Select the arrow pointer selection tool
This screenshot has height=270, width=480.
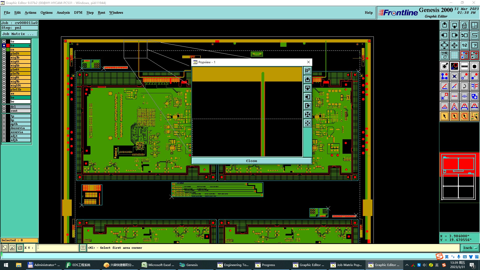coord(444,116)
